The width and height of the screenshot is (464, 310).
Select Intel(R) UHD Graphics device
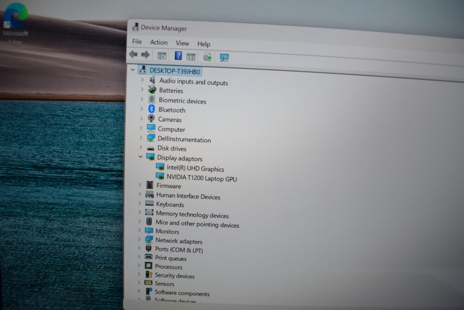195,168
